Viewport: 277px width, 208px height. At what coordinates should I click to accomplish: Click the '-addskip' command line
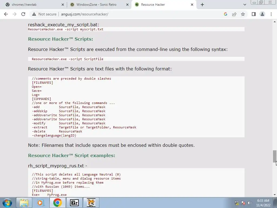[68, 111]
